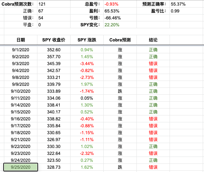Click closing price 340.17

54,112
